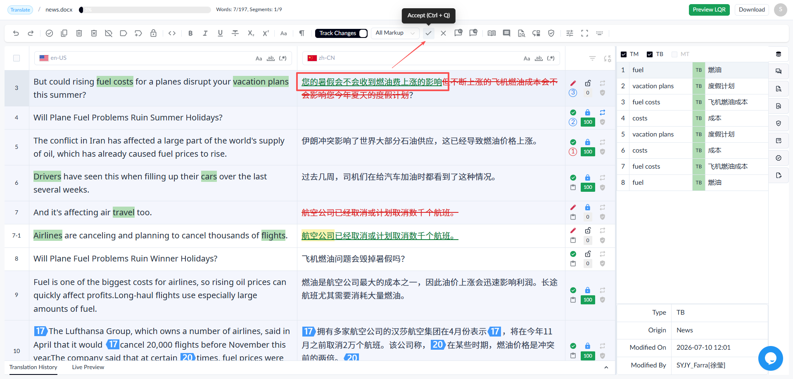Click the superscript icon
Viewport: 793px width, 379px height.
pos(266,33)
